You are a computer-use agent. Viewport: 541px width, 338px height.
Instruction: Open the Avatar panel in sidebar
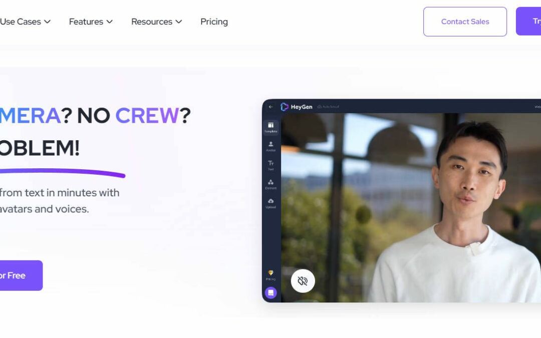pyautogui.click(x=270, y=146)
